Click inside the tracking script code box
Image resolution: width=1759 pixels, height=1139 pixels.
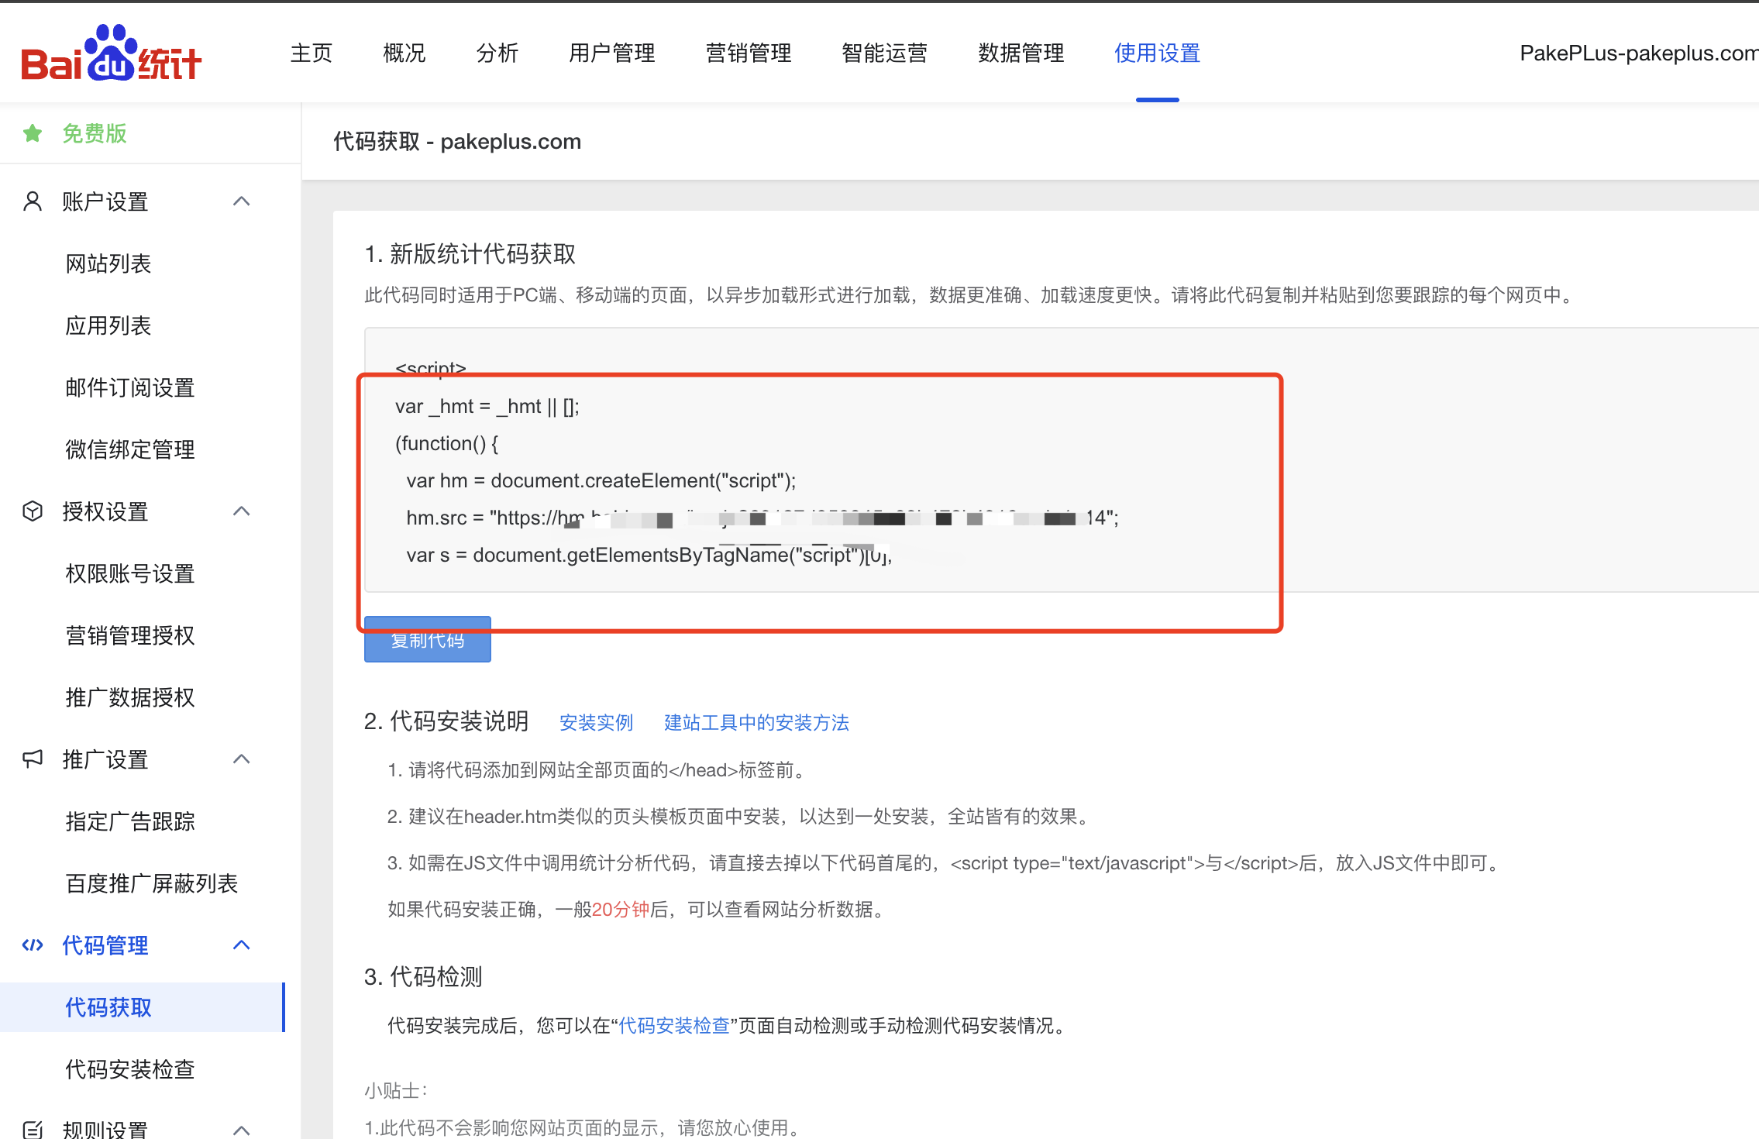pos(775,461)
